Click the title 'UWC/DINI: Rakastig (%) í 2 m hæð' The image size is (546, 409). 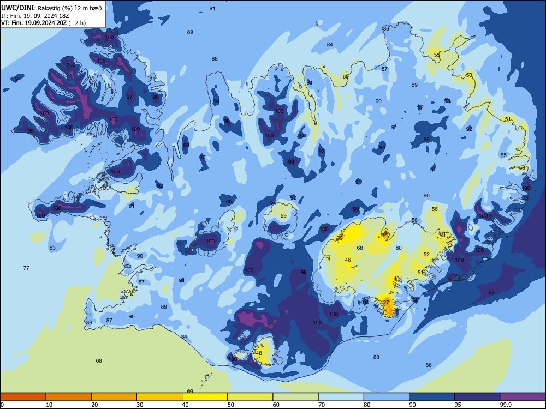click(52, 8)
